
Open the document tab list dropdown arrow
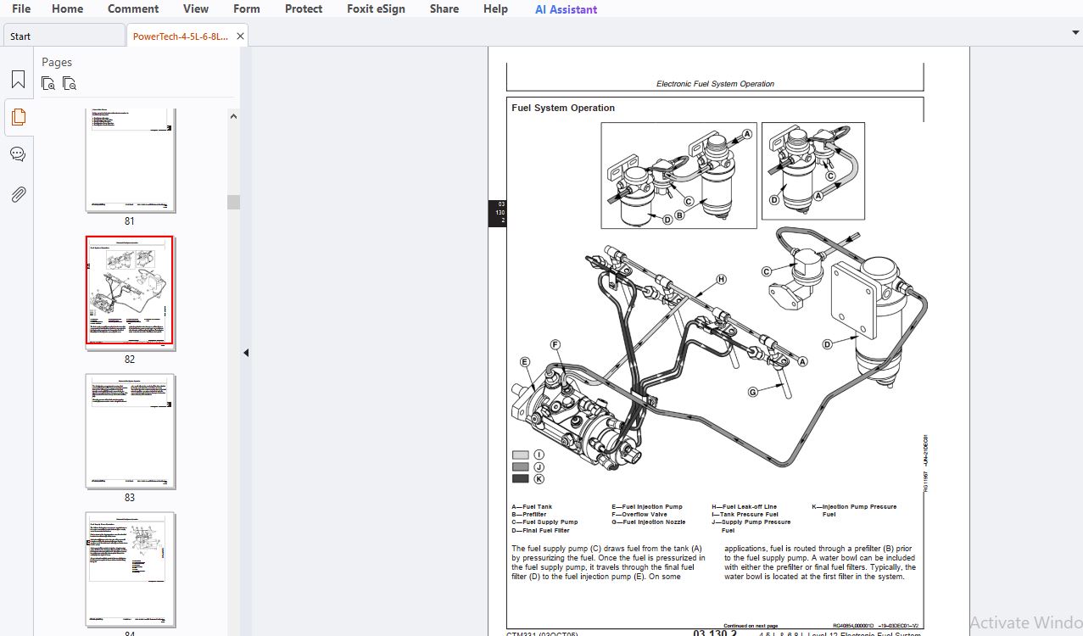tap(1075, 32)
